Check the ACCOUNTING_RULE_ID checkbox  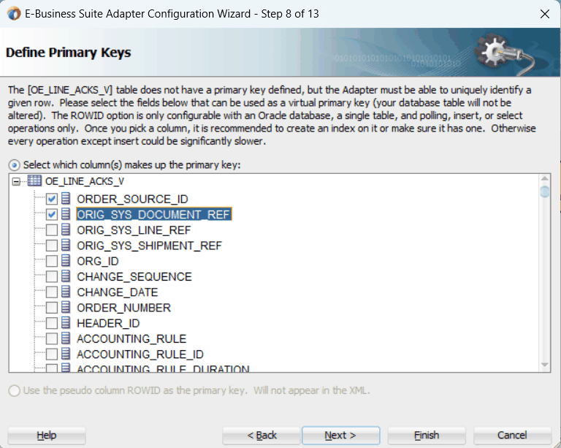pos(52,354)
